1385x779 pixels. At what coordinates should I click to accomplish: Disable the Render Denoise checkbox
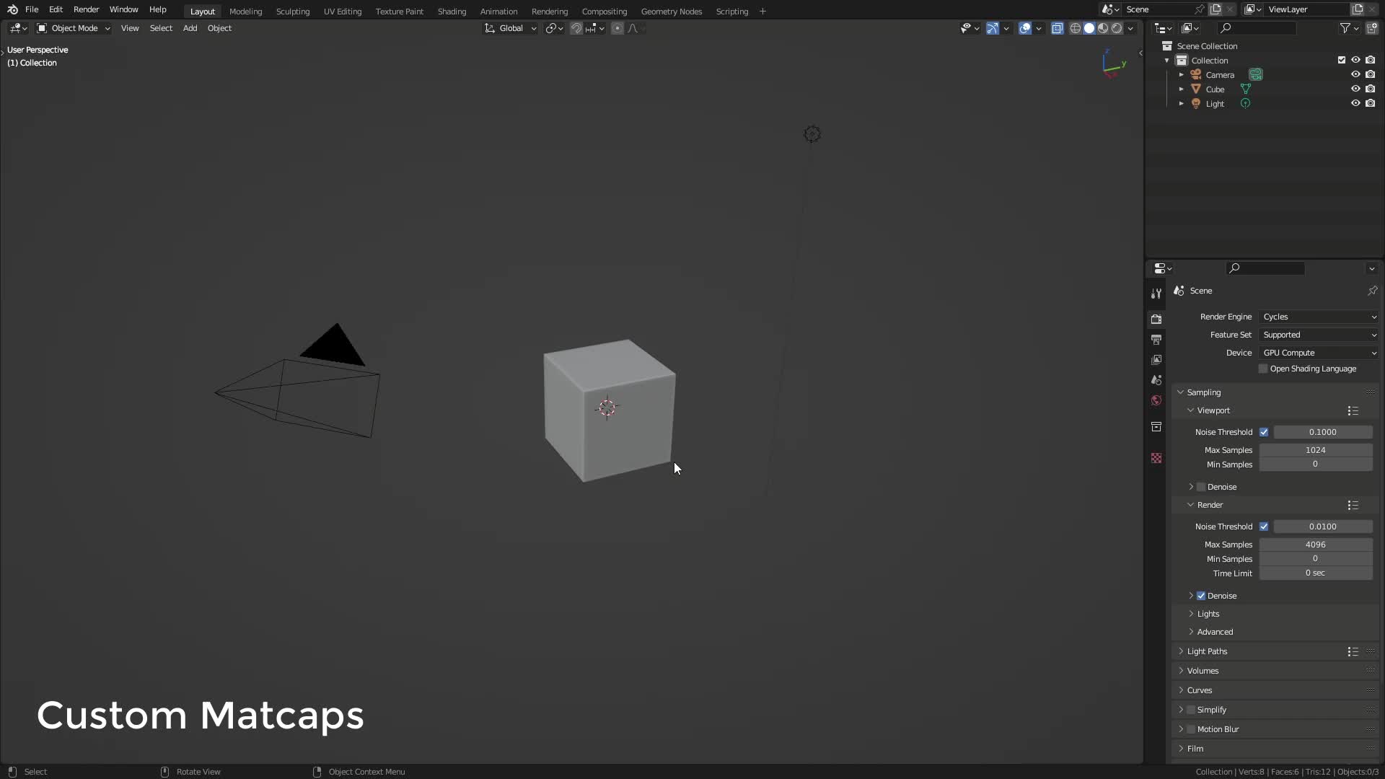pyautogui.click(x=1201, y=596)
